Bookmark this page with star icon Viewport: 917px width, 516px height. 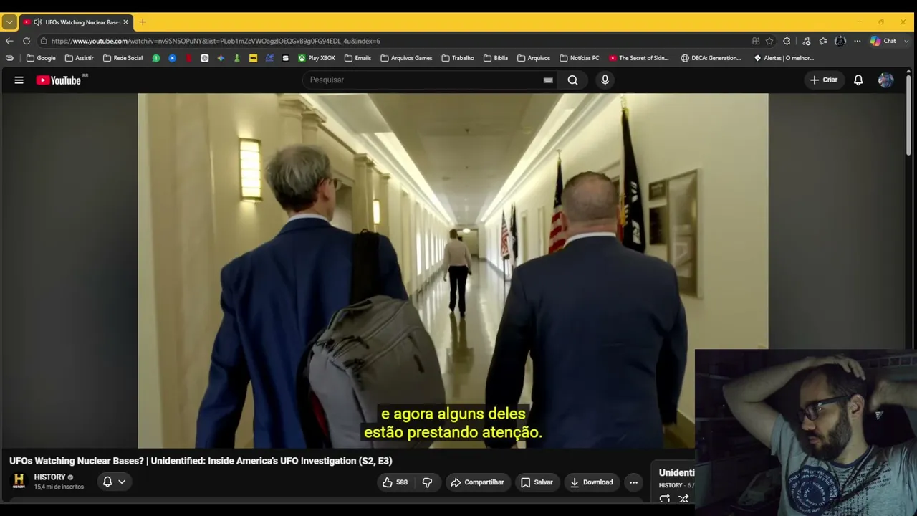[x=769, y=41]
